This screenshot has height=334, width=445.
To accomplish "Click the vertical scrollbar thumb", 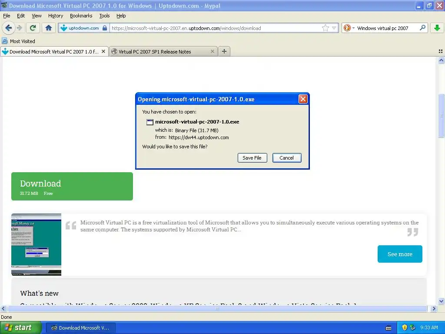I will click(x=442, y=116).
